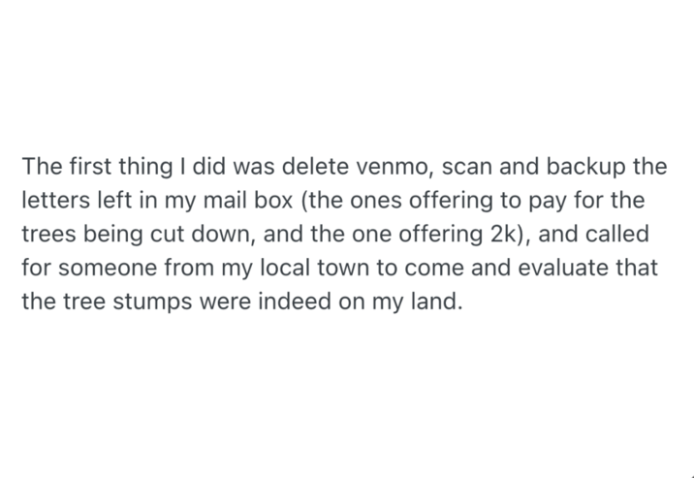Click the word "first" in the opening line
Image resolution: width=694 pixels, height=478 pixels.
coord(93,166)
